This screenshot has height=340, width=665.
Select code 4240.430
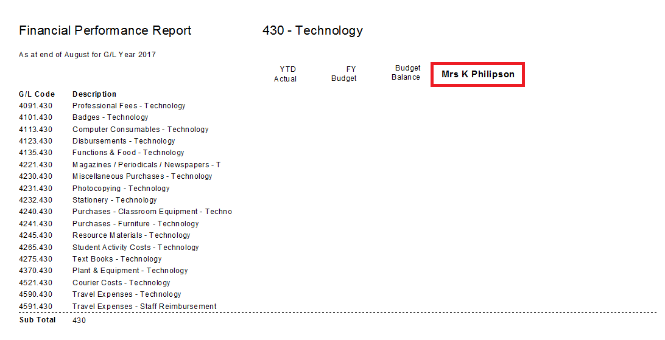pyautogui.click(x=35, y=211)
